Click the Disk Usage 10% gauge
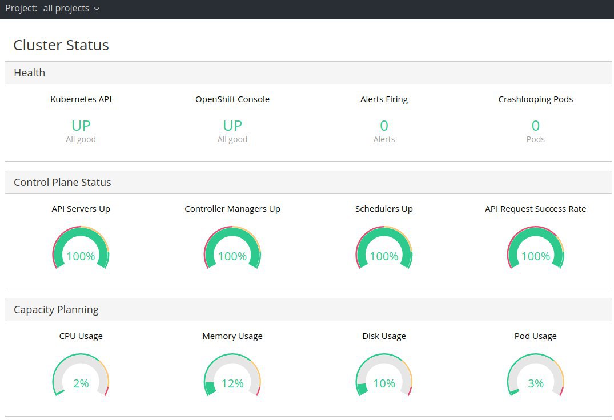 coord(384,375)
